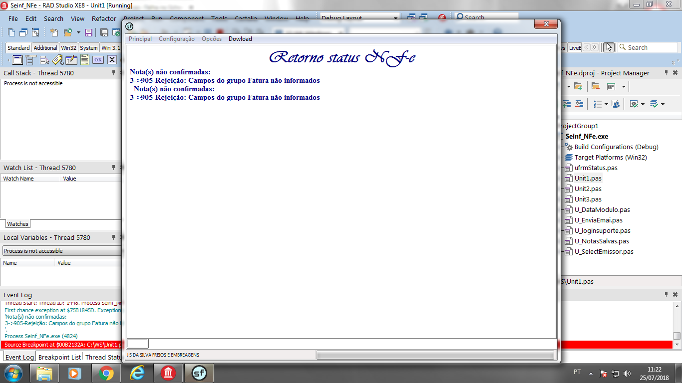Screen dimensions: 682x383
Task: Pin the Call Stack panel
Action: click(113, 73)
